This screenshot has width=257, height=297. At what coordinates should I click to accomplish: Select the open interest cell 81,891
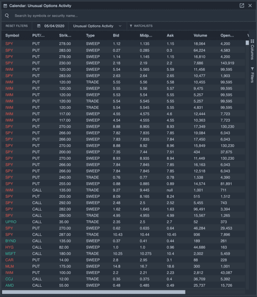[x=226, y=184]
